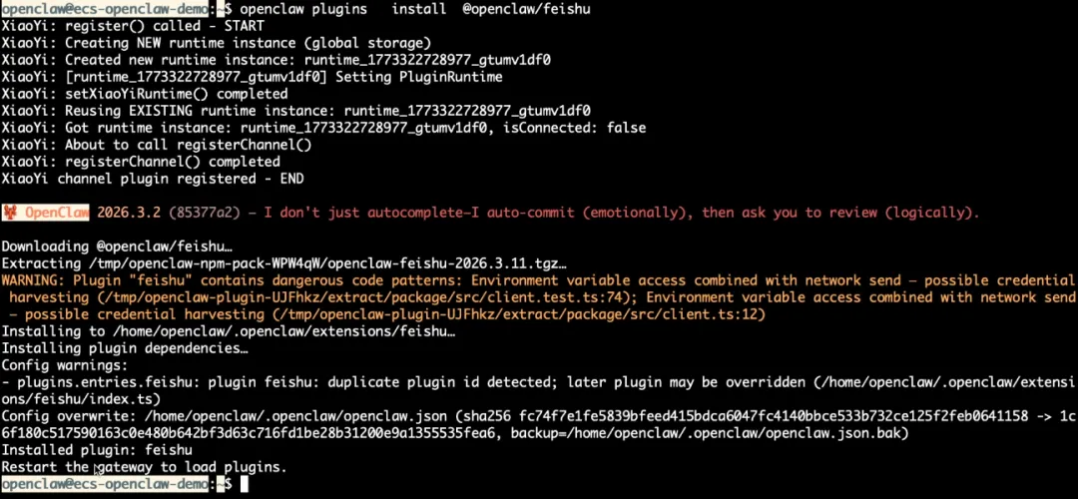Click the 'Installed plugin: feishu' line
The width and height of the screenshot is (1078, 499).
[97, 450]
